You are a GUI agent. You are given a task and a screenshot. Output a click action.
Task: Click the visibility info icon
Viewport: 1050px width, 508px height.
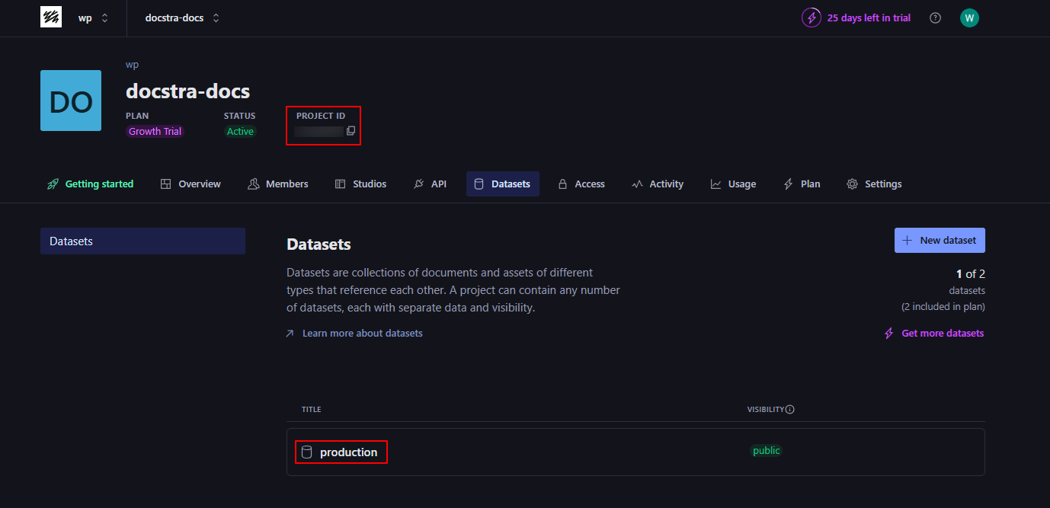(790, 410)
